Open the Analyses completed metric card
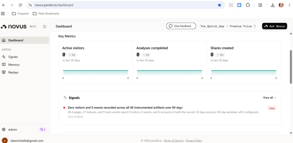Screen dimensions: 293x143 coord(170,62)
